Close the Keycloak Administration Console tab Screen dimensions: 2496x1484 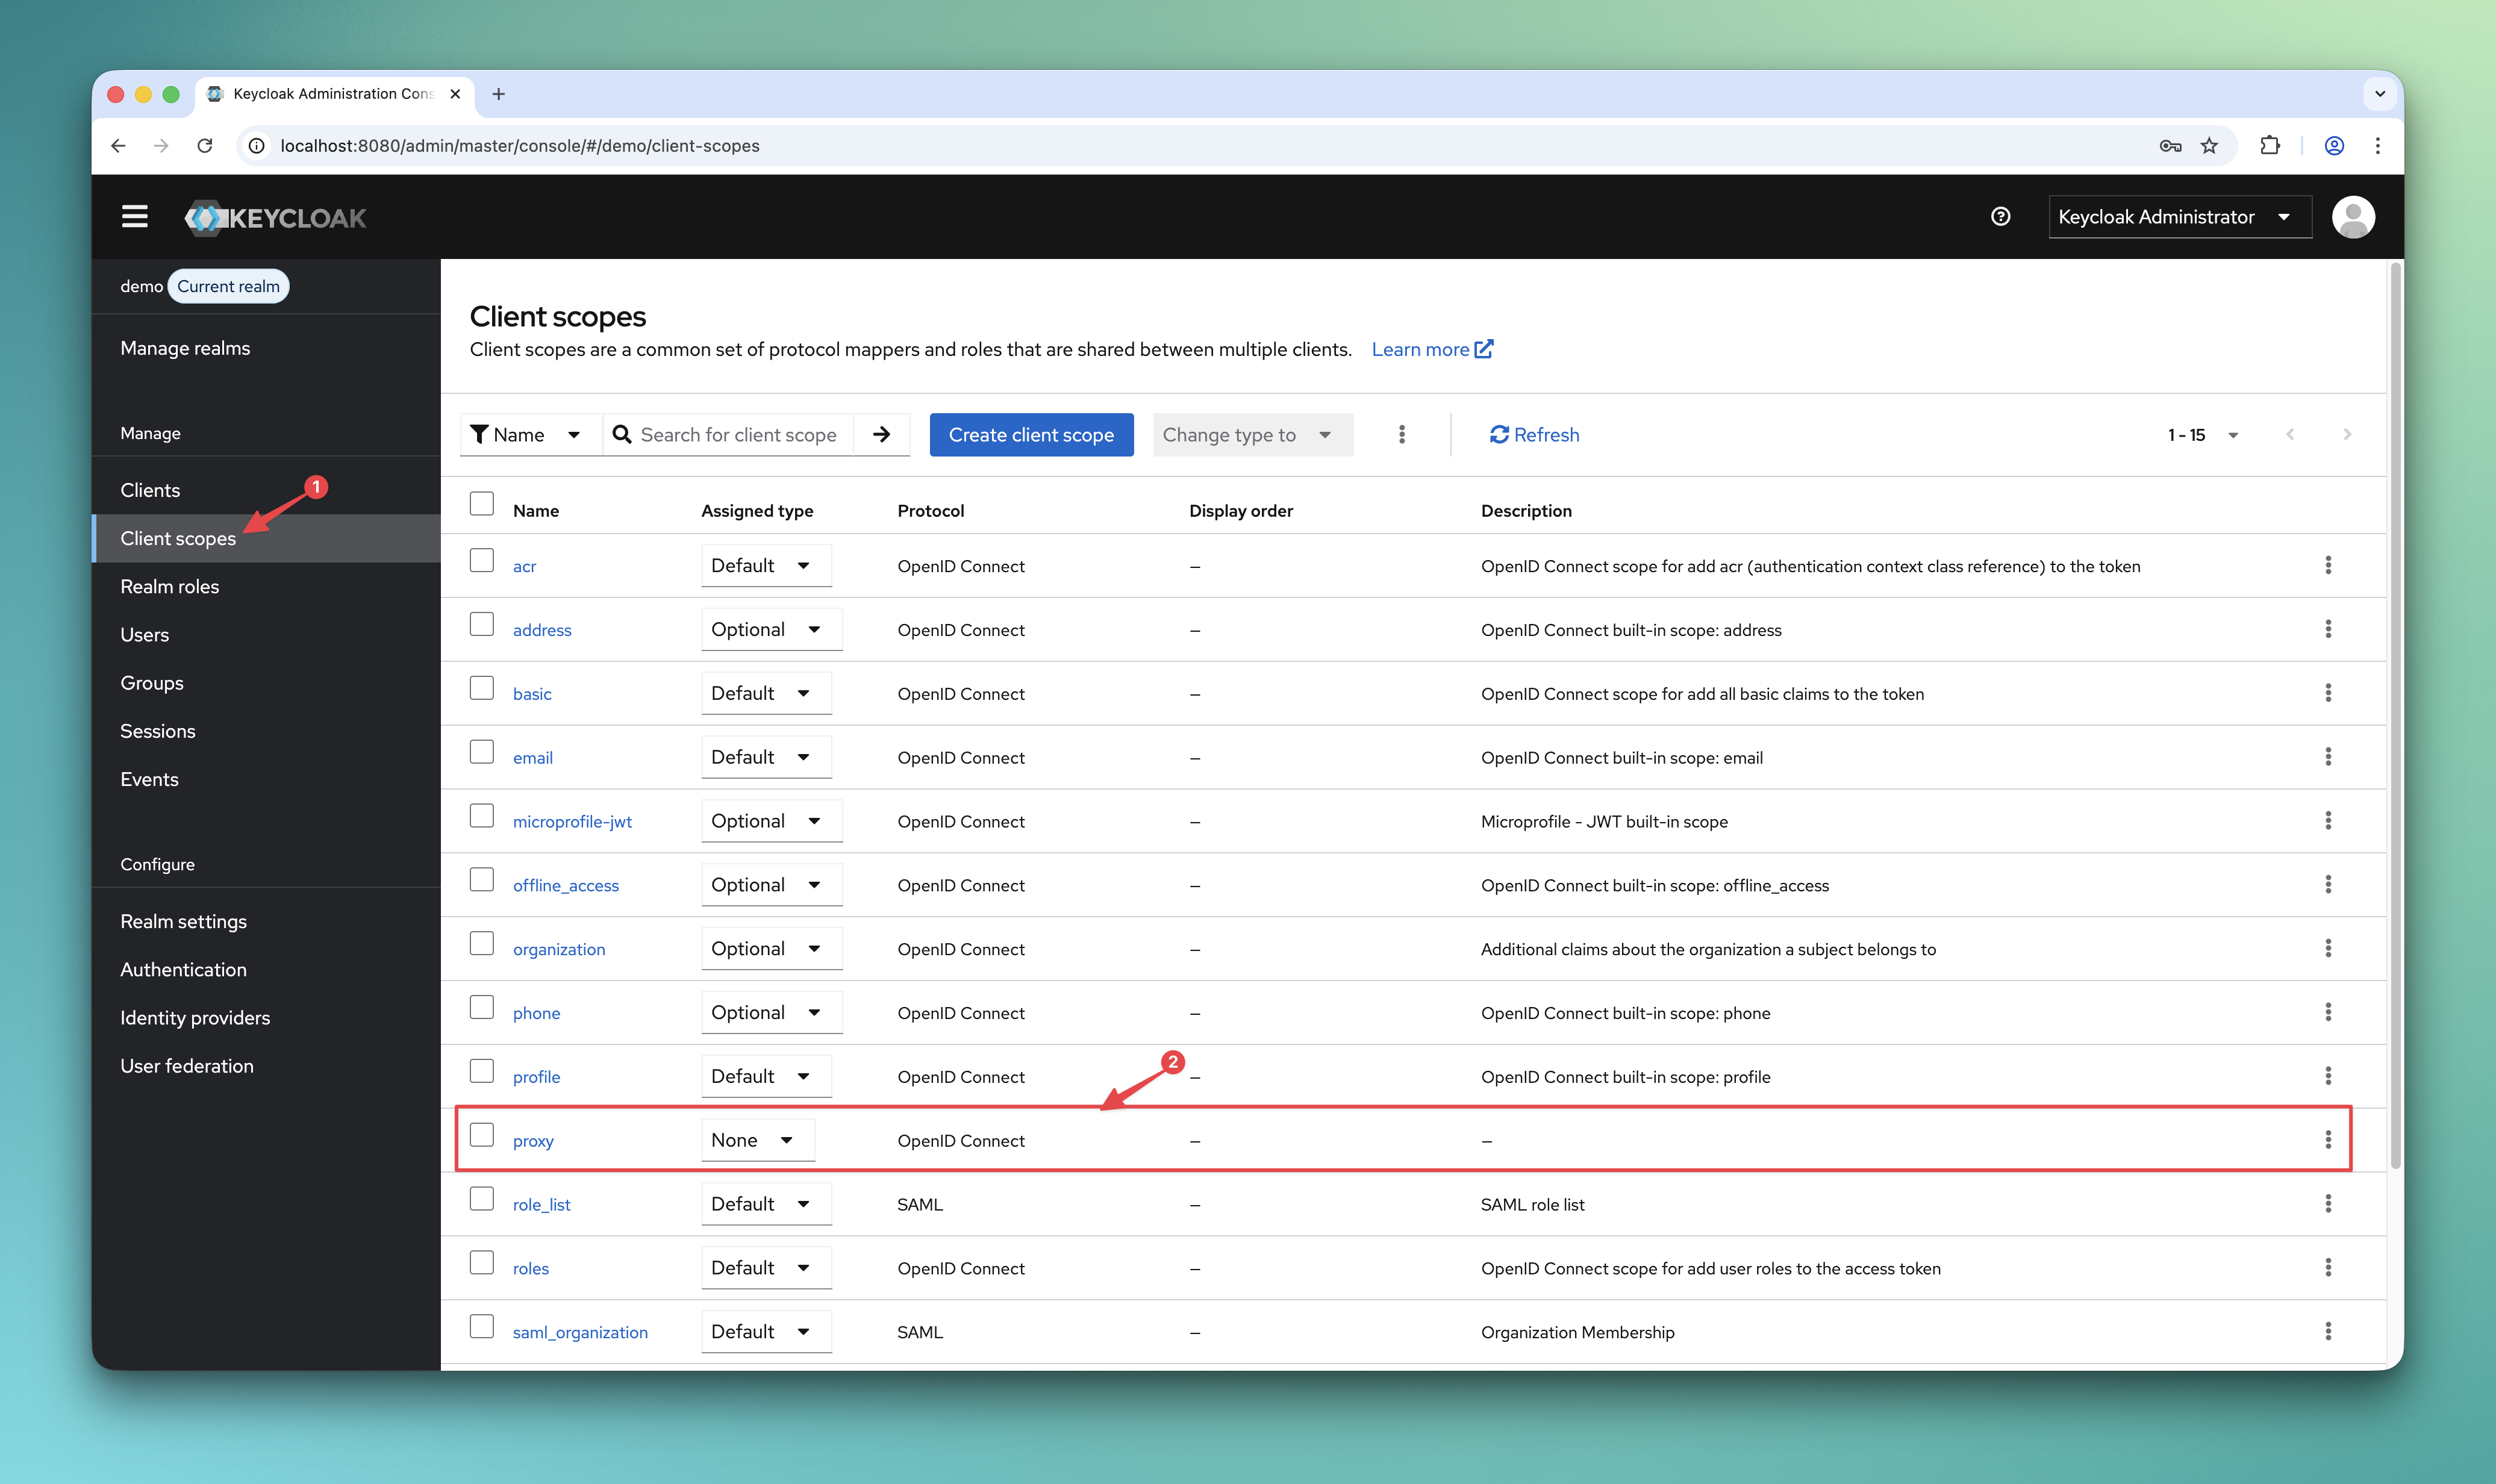(x=455, y=94)
